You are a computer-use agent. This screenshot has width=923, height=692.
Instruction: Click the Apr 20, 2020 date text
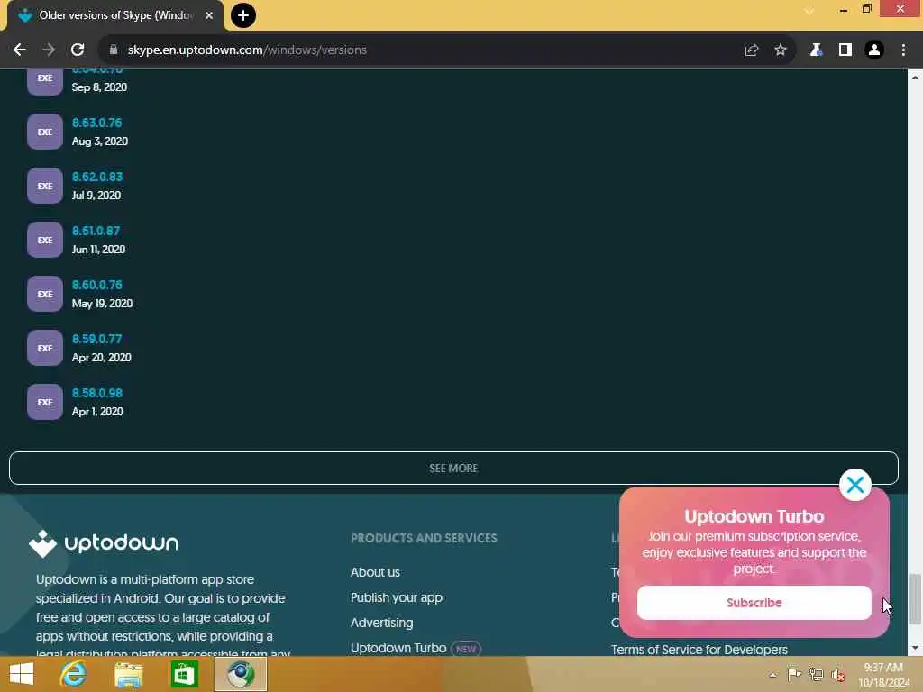tap(101, 358)
